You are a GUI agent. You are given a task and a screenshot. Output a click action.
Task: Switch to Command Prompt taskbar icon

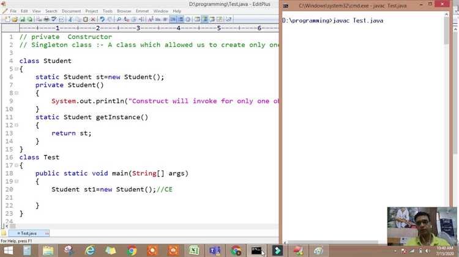click(256, 250)
